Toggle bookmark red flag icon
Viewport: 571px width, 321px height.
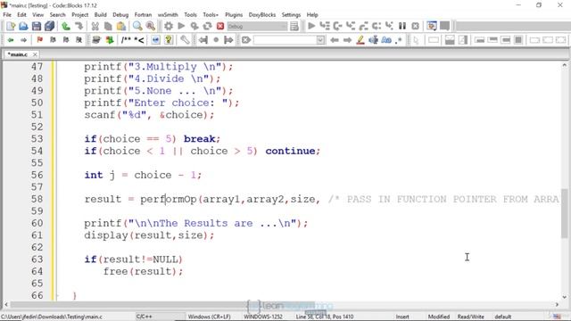pos(39,40)
